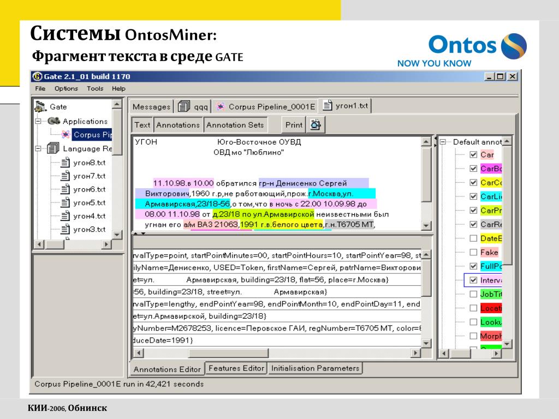The width and height of the screenshot is (559, 419).
Task: Click the угон8.txt document icon
Action: pos(65,163)
